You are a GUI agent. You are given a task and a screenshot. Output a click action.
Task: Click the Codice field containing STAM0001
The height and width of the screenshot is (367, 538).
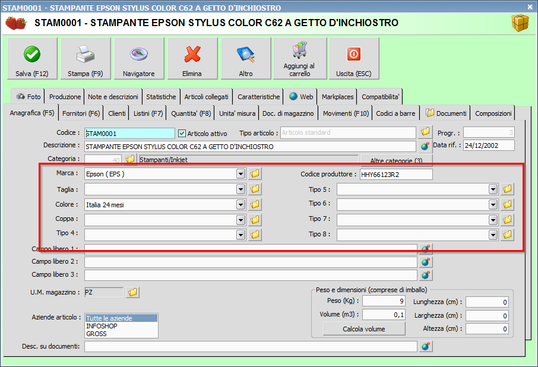129,134
